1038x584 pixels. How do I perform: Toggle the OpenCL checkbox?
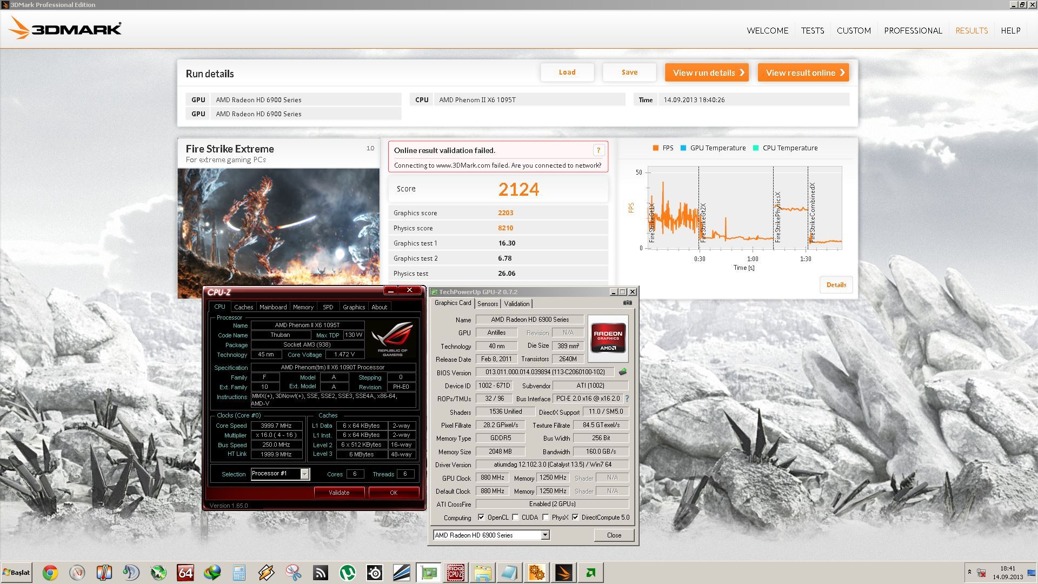click(x=481, y=517)
